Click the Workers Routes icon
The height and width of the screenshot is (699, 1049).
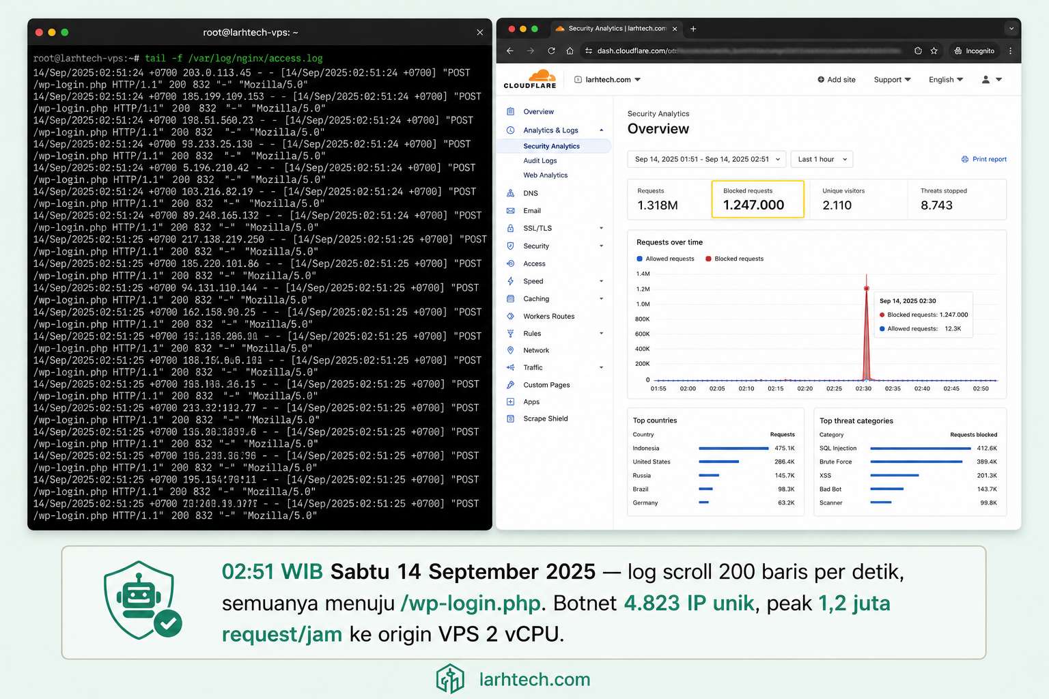click(510, 316)
